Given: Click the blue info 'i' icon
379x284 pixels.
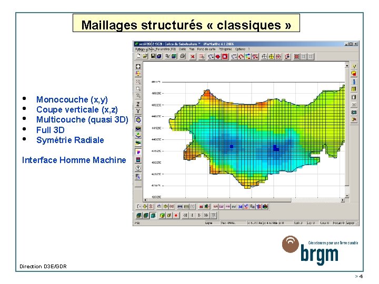Looking at the screenshot, I should click(354, 82).
